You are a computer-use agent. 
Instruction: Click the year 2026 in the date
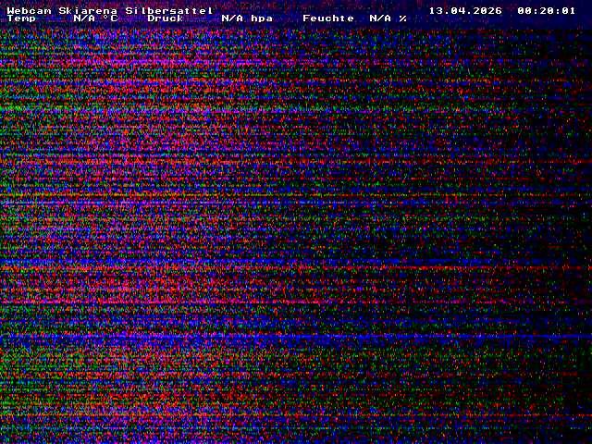coord(487,10)
